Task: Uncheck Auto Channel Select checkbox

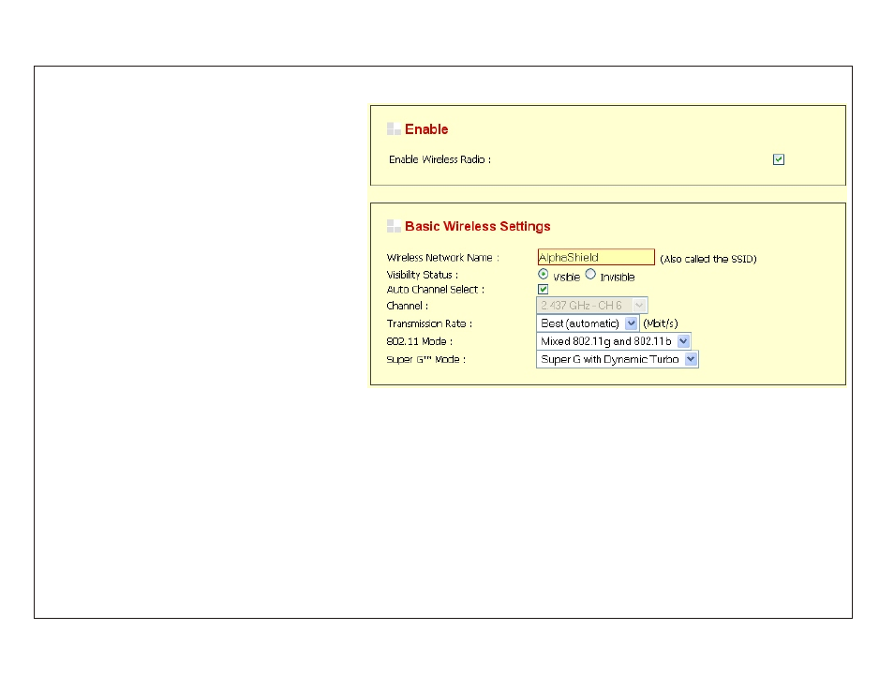Action: pos(543,290)
